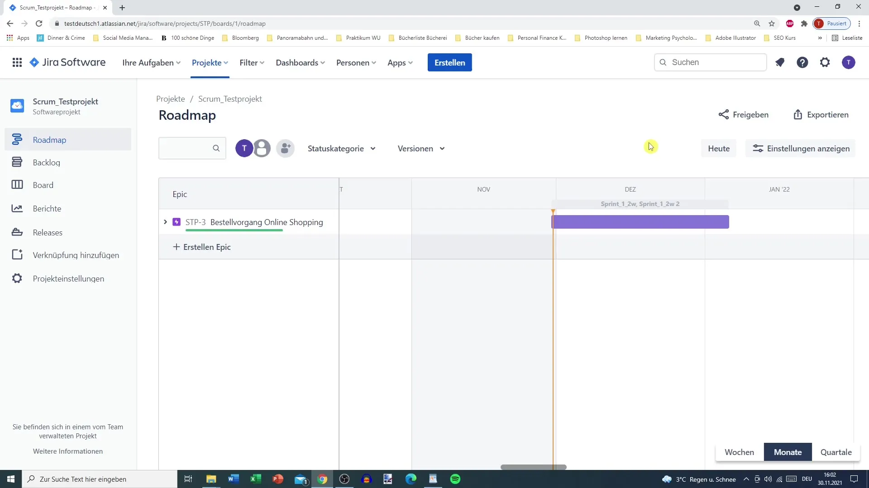Click Einstellungen anzeigen button
The image size is (869, 488).
[802, 148]
